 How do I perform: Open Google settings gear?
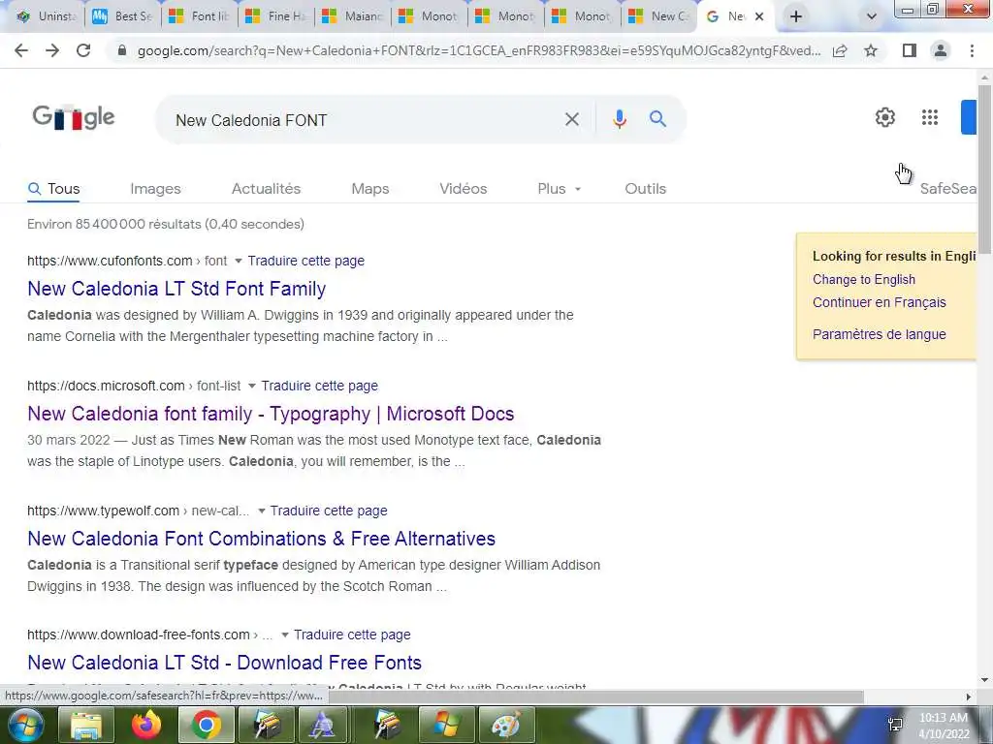[884, 117]
